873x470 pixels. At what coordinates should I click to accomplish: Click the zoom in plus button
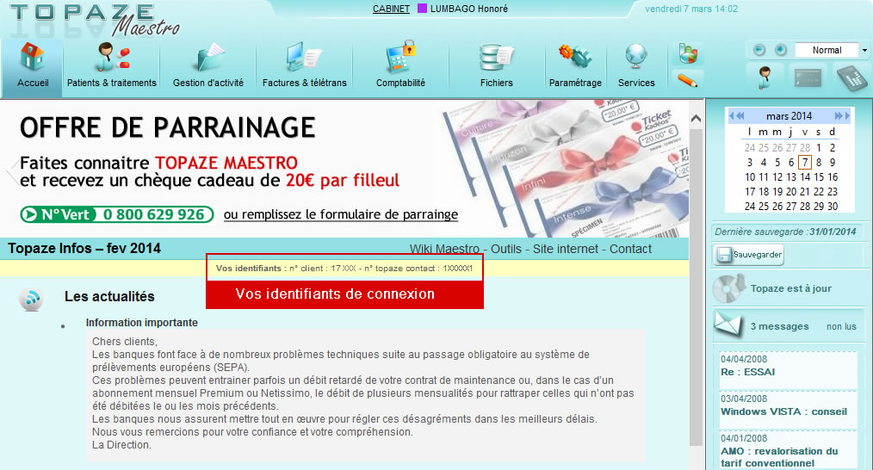781,50
